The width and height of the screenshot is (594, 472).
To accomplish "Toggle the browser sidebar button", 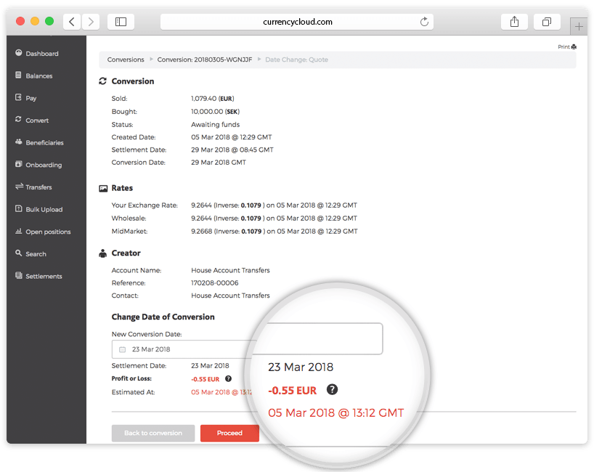I will coord(121,22).
